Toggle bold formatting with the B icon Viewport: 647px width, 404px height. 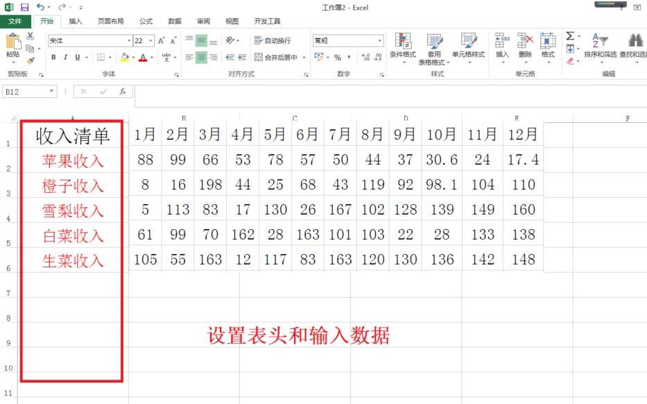[54, 57]
